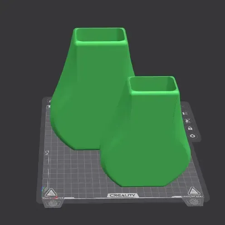Toggle the plate lock icon
The image size is (225, 225).
pos(190,128)
